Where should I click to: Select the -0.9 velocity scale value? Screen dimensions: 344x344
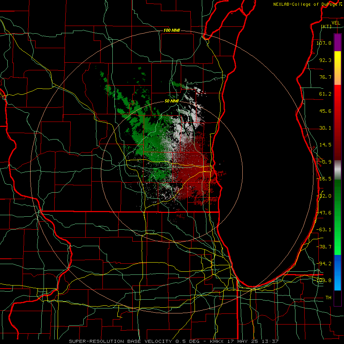pos(325,162)
